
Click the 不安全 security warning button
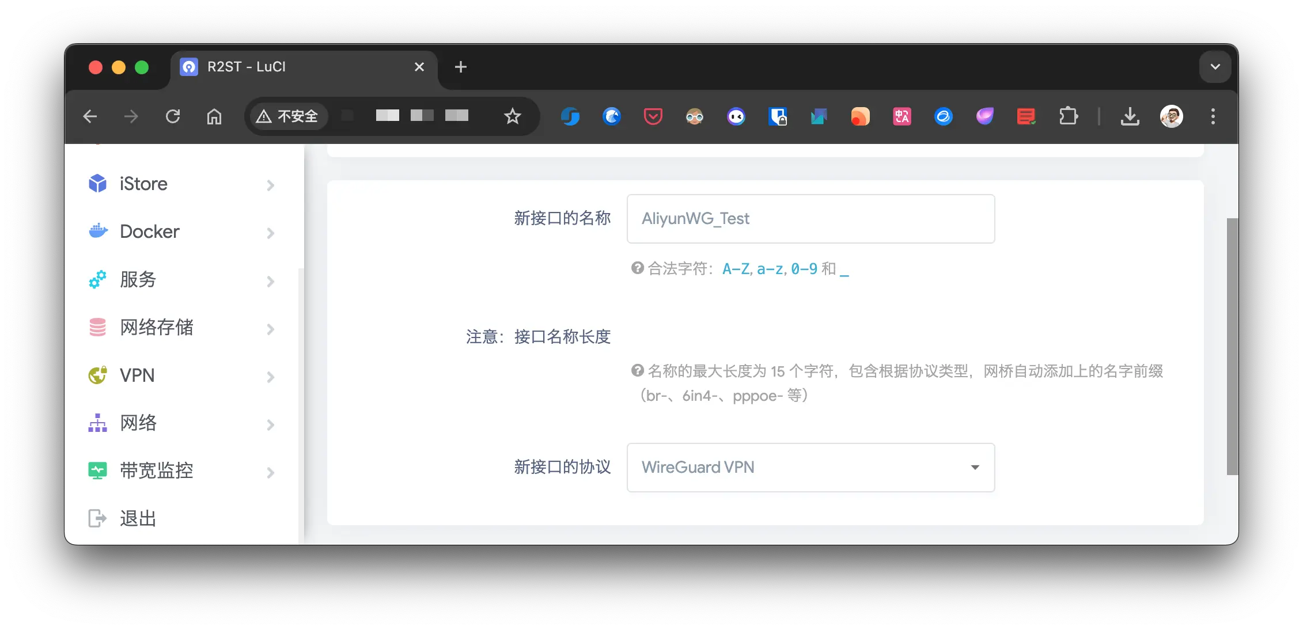[288, 116]
